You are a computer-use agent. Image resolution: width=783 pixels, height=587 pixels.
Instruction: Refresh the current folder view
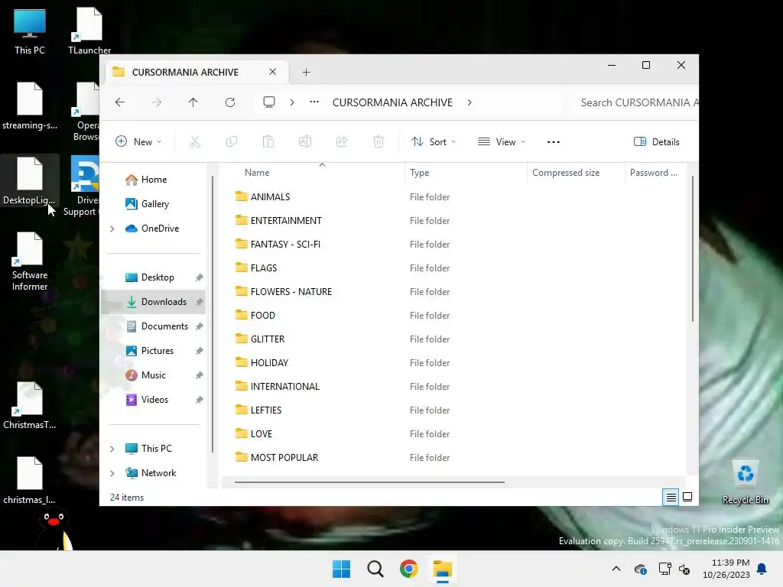point(230,102)
